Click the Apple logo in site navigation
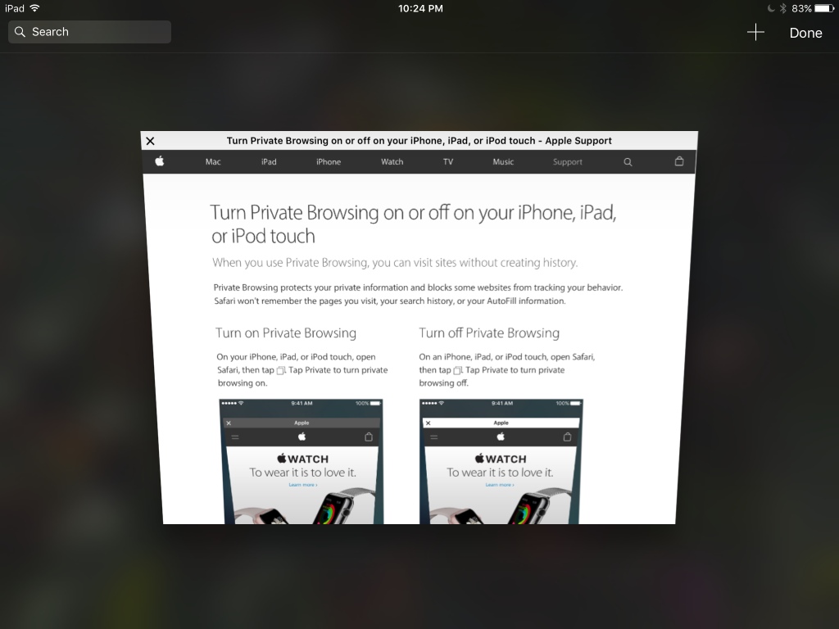Viewport: 839px width, 629px height. 160,161
